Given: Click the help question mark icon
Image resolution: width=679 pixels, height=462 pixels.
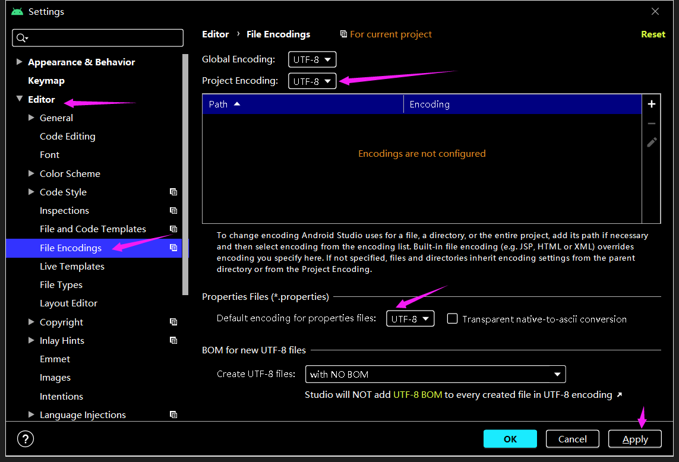Looking at the screenshot, I should click(x=26, y=439).
